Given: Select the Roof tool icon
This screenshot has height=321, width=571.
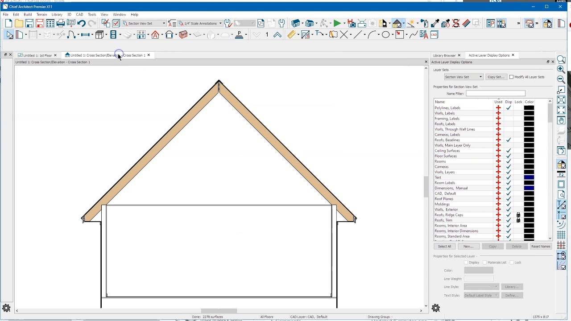Looking at the screenshot, I should 169,35.
